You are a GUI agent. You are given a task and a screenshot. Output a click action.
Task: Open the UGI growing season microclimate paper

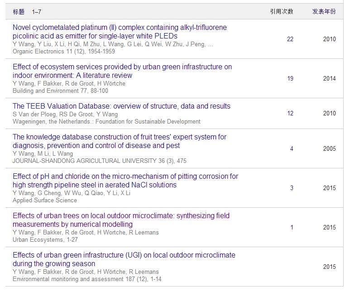[124, 259]
